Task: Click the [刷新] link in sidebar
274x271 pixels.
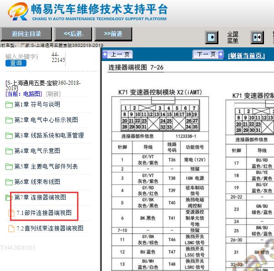Action: tap(53, 94)
